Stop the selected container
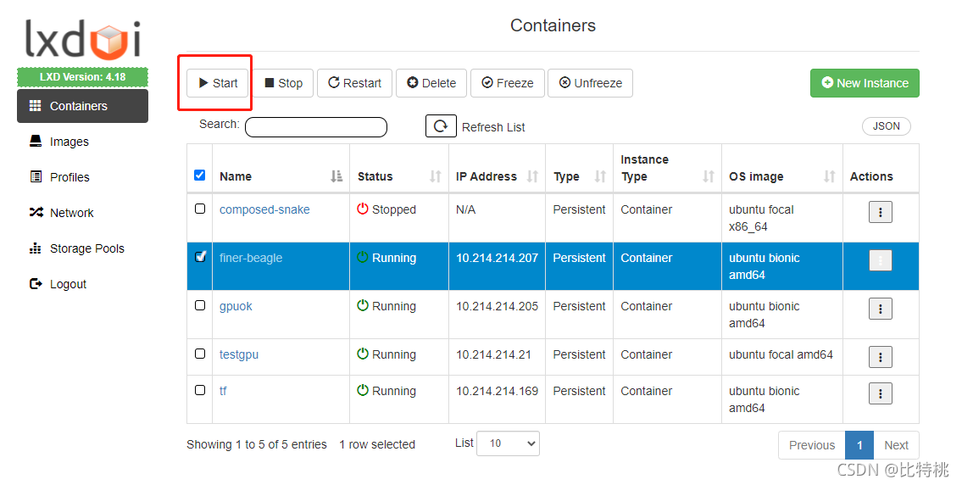This screenshot has width=962, height=485. (x=283, y=83)
